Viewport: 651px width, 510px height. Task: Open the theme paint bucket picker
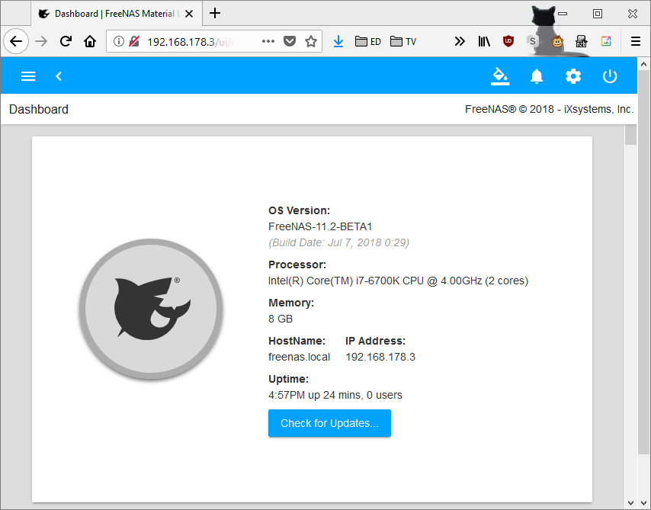pos(500,76)
